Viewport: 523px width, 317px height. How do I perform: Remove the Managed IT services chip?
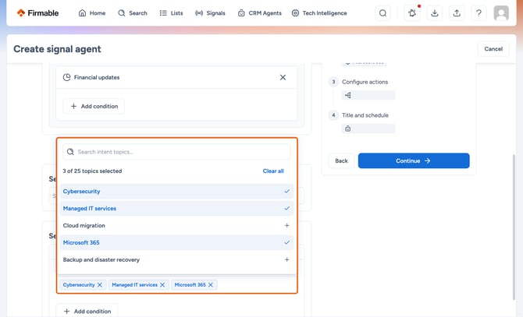click(x=162, y=285)
